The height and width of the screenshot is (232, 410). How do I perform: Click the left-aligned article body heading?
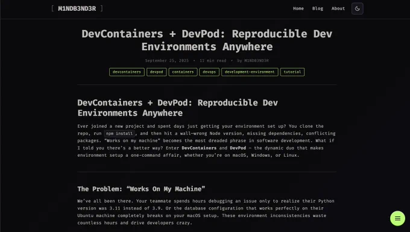coord(177,108)
